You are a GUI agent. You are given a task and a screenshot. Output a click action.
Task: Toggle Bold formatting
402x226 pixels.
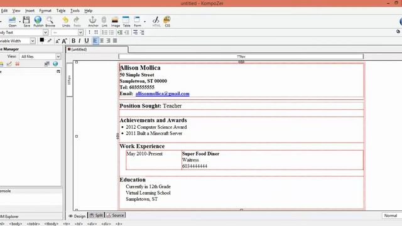(73, 41)
